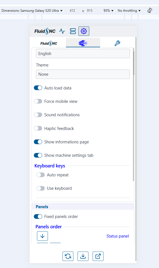Toggle device rotation icon in DevTools bar
The height and width of the screenshot is (268, 159).
[150, 10]
